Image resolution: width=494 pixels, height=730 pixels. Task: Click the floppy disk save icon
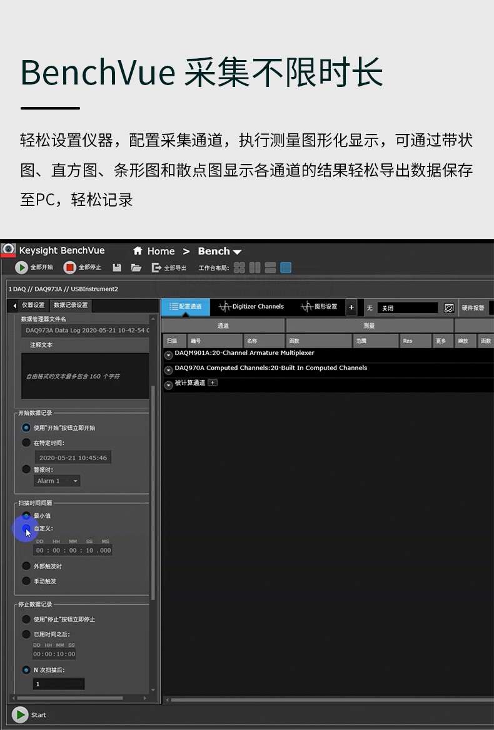tap(117, 268)
